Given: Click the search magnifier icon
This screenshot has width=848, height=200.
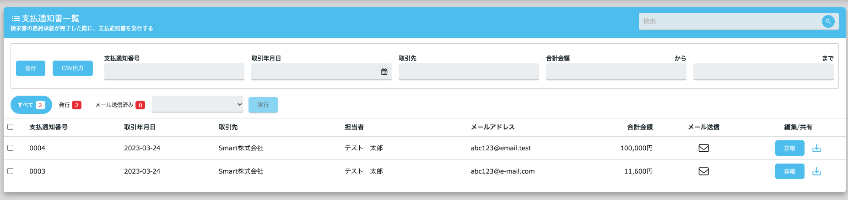Looking at the screenshot, I should pyautogui.click(x=828, y=21).
